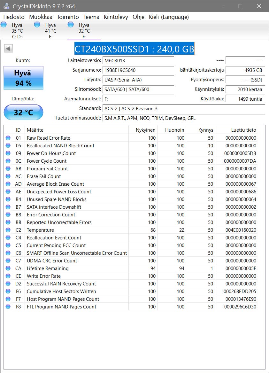Click the status icon for Program Fail Count
The width and height of the screenshot is (269, 373).
8,168
